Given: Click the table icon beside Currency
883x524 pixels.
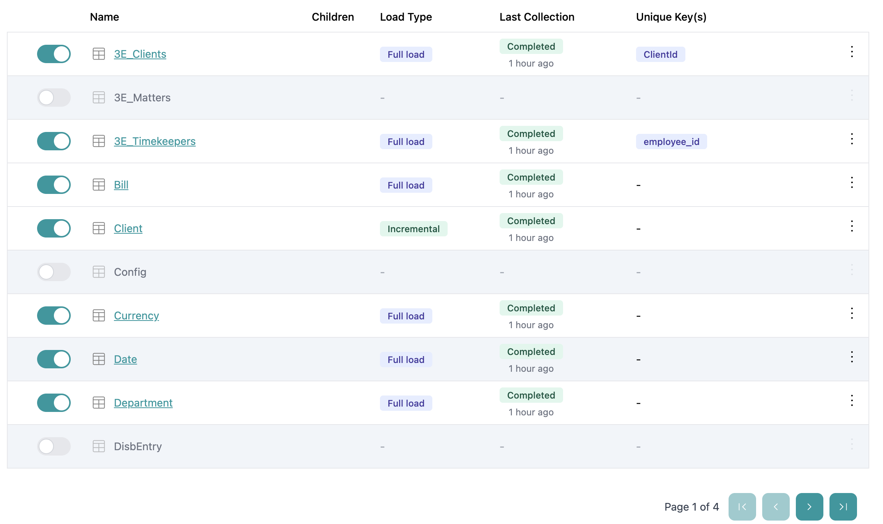Looking at the screenshot, I should point(99,316).
